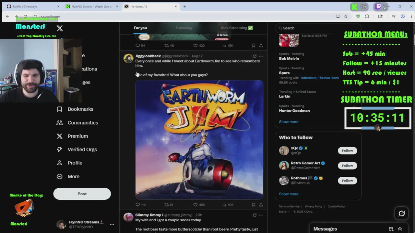
Task: Repost the tweet with 48 reposts
Action: pyautogui.click(x=169, y=46)
